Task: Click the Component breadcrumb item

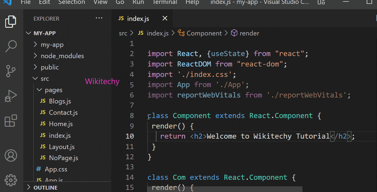Action: coord(204,33)
